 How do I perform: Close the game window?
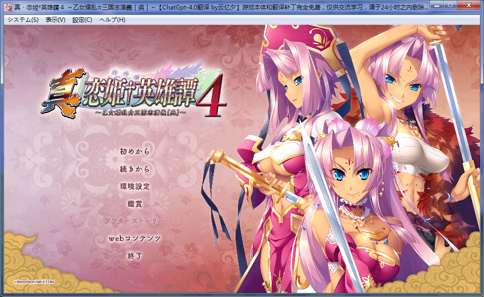click(469, 6)
